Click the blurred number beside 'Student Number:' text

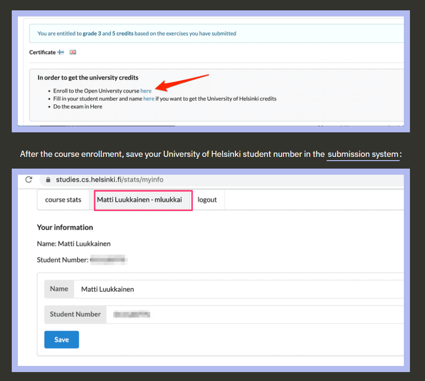tap(109, 259)
